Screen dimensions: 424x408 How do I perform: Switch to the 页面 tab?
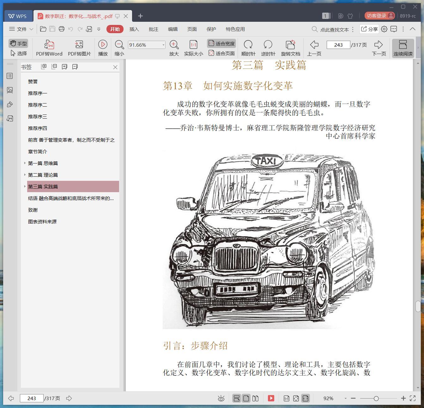point(192,29)
